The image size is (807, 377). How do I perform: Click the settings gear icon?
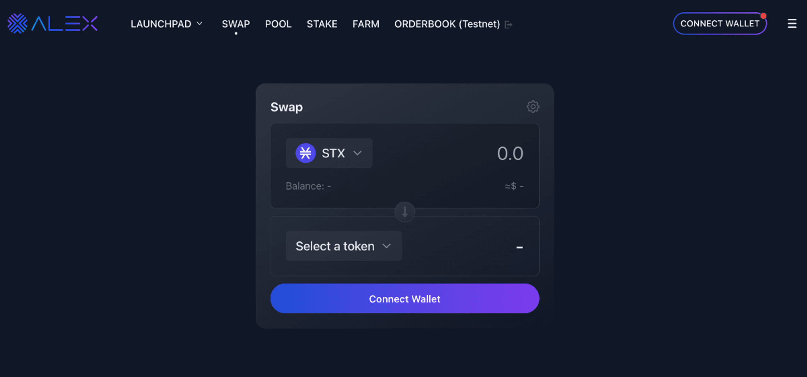point(533,106)
